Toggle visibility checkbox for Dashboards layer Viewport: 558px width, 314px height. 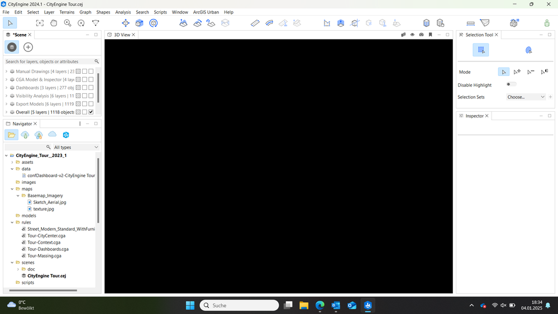pyautogui.click(x=91, y=88)
